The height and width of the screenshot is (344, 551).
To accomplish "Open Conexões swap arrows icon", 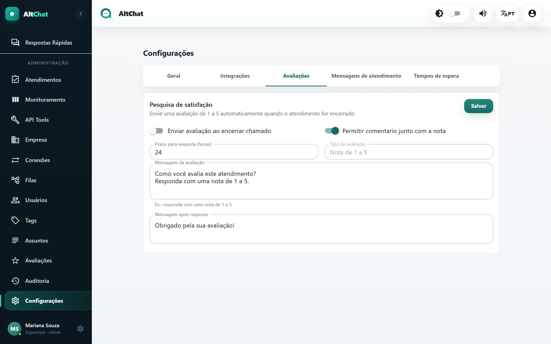I will [15, 160].
